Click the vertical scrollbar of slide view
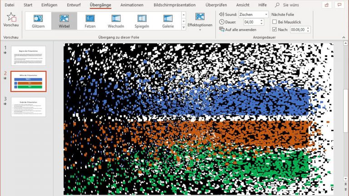Viewport: 349px width, 196px height. [346, 113]
